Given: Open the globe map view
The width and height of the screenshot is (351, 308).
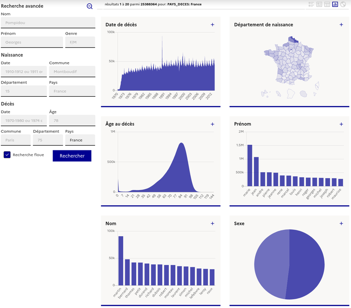Looking at the screenshot, I should tap(343, 4).
